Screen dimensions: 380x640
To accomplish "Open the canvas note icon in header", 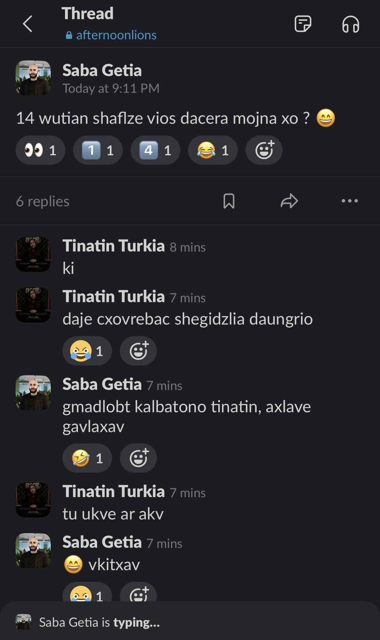I will point(303,24).
